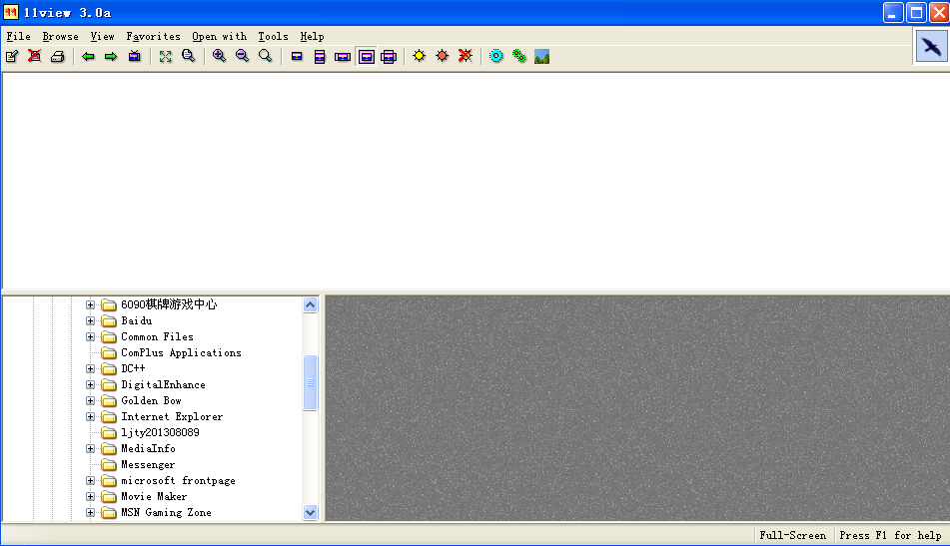Viewport: 950px width, 546px height.
Task: Toggle the yellow sun brightness icon
Action: (x=419, y=57)
